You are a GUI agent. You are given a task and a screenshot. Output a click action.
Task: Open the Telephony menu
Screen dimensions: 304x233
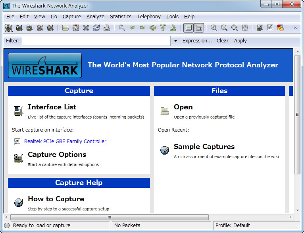coord(149,17)
